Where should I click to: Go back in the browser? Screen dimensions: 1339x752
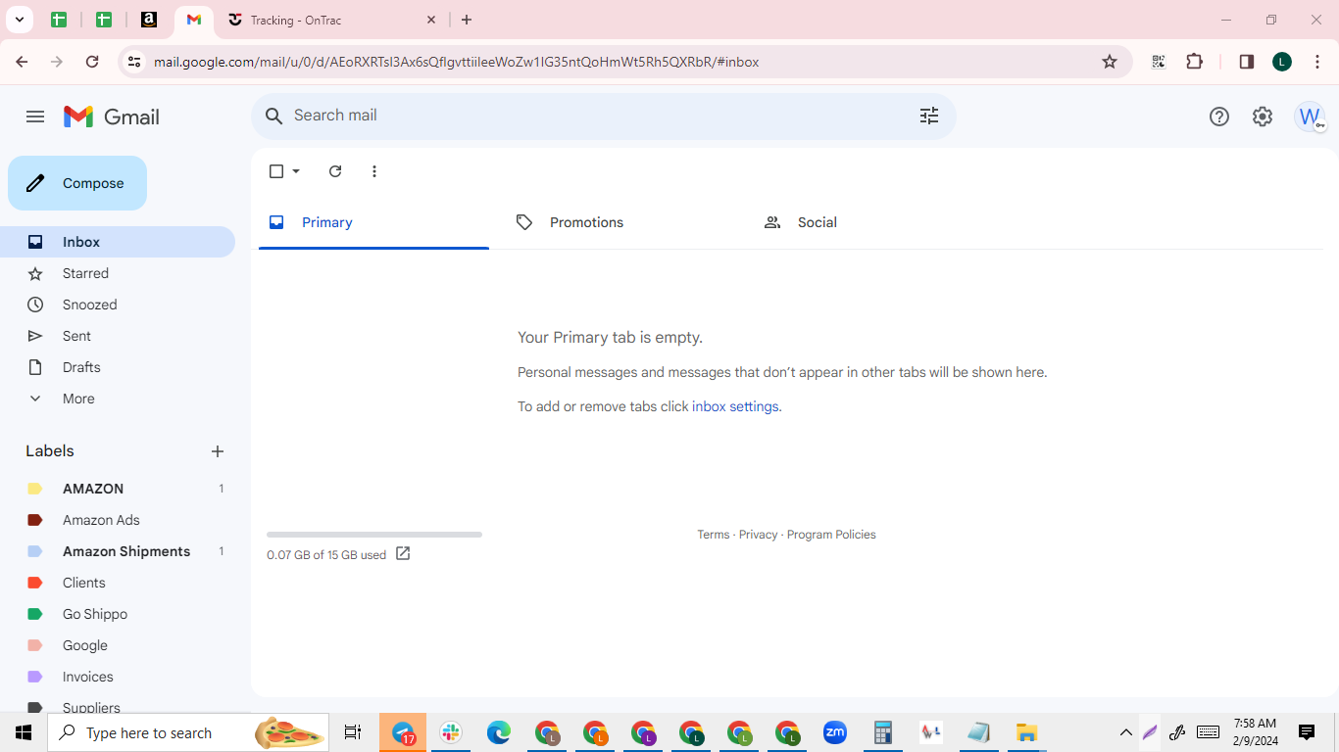pyautogui.click(x=22, y=62)
